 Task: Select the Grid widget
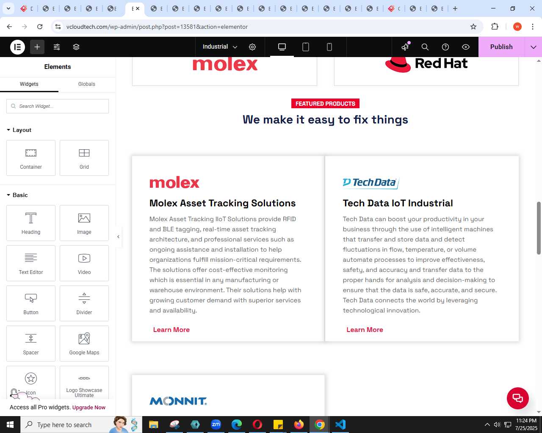(x=84, y=158)
